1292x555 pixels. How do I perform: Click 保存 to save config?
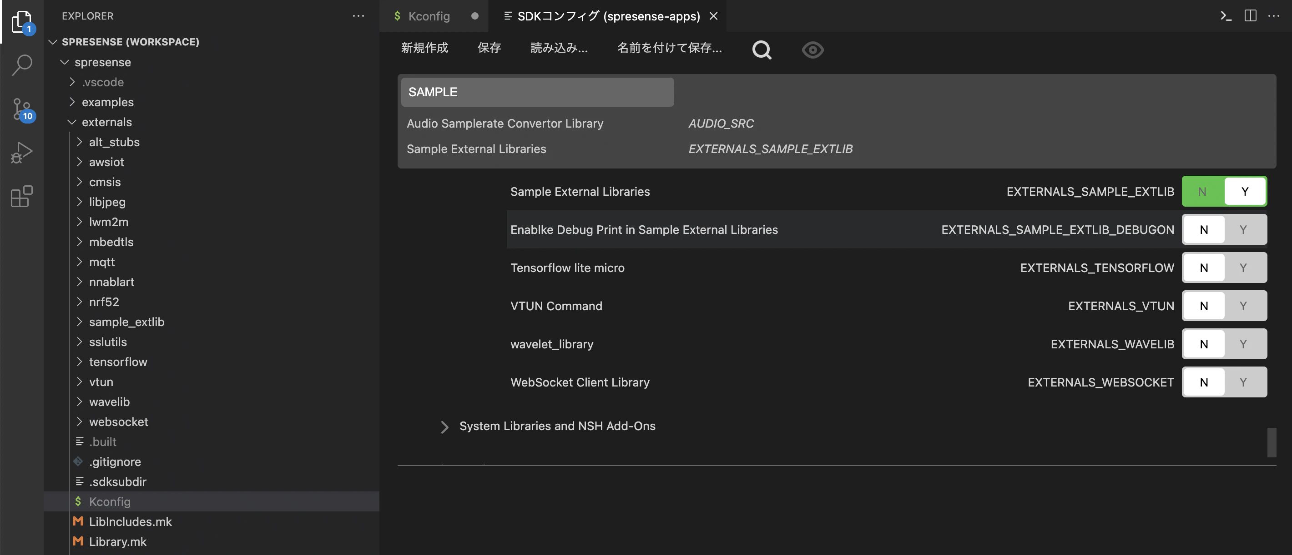(489, 48)
